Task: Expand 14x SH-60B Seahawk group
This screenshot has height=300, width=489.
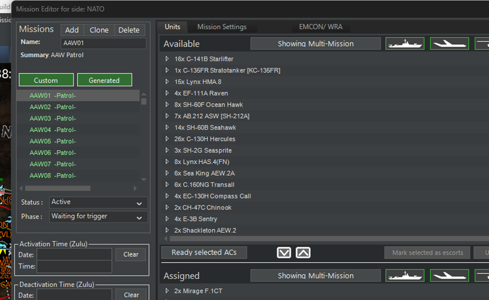Action: pos(167,127)
